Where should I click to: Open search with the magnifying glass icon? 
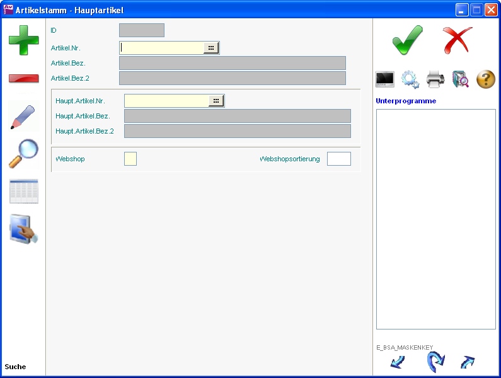[23, 154]
